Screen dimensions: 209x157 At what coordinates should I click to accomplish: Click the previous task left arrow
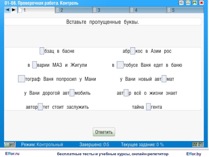(x=7, y=10)
